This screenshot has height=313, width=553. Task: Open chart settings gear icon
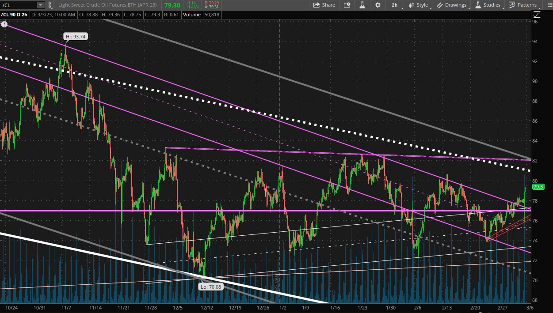(378, 5)
